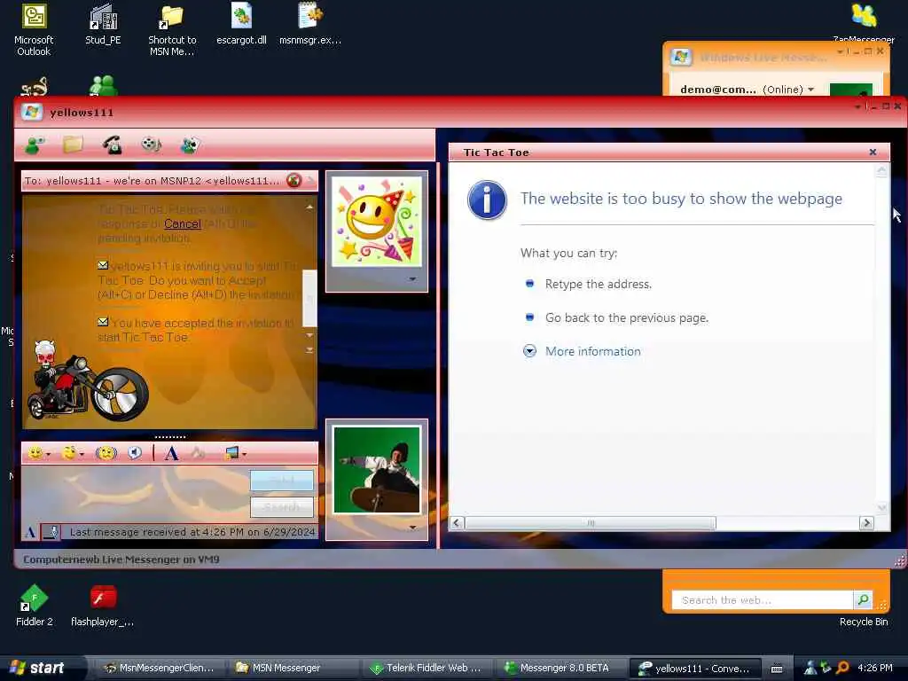Invite a contact to this conversation
908x681 pixels.
[35, 145]
